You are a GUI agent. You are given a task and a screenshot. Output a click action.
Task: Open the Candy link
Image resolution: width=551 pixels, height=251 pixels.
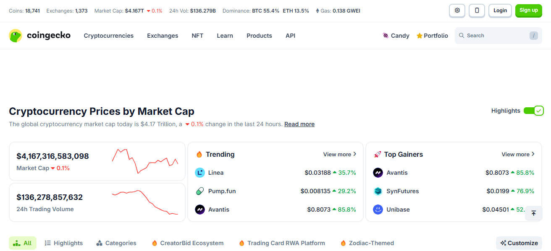396,36
